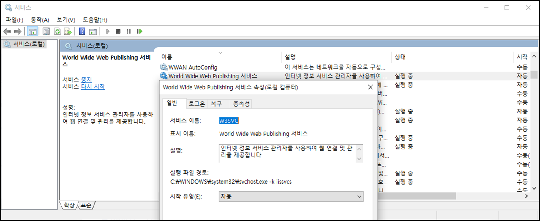Switch to the 로그온 tab

click(197, 104)
